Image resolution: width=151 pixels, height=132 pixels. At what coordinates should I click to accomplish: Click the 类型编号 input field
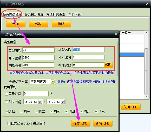pos(38,50)
